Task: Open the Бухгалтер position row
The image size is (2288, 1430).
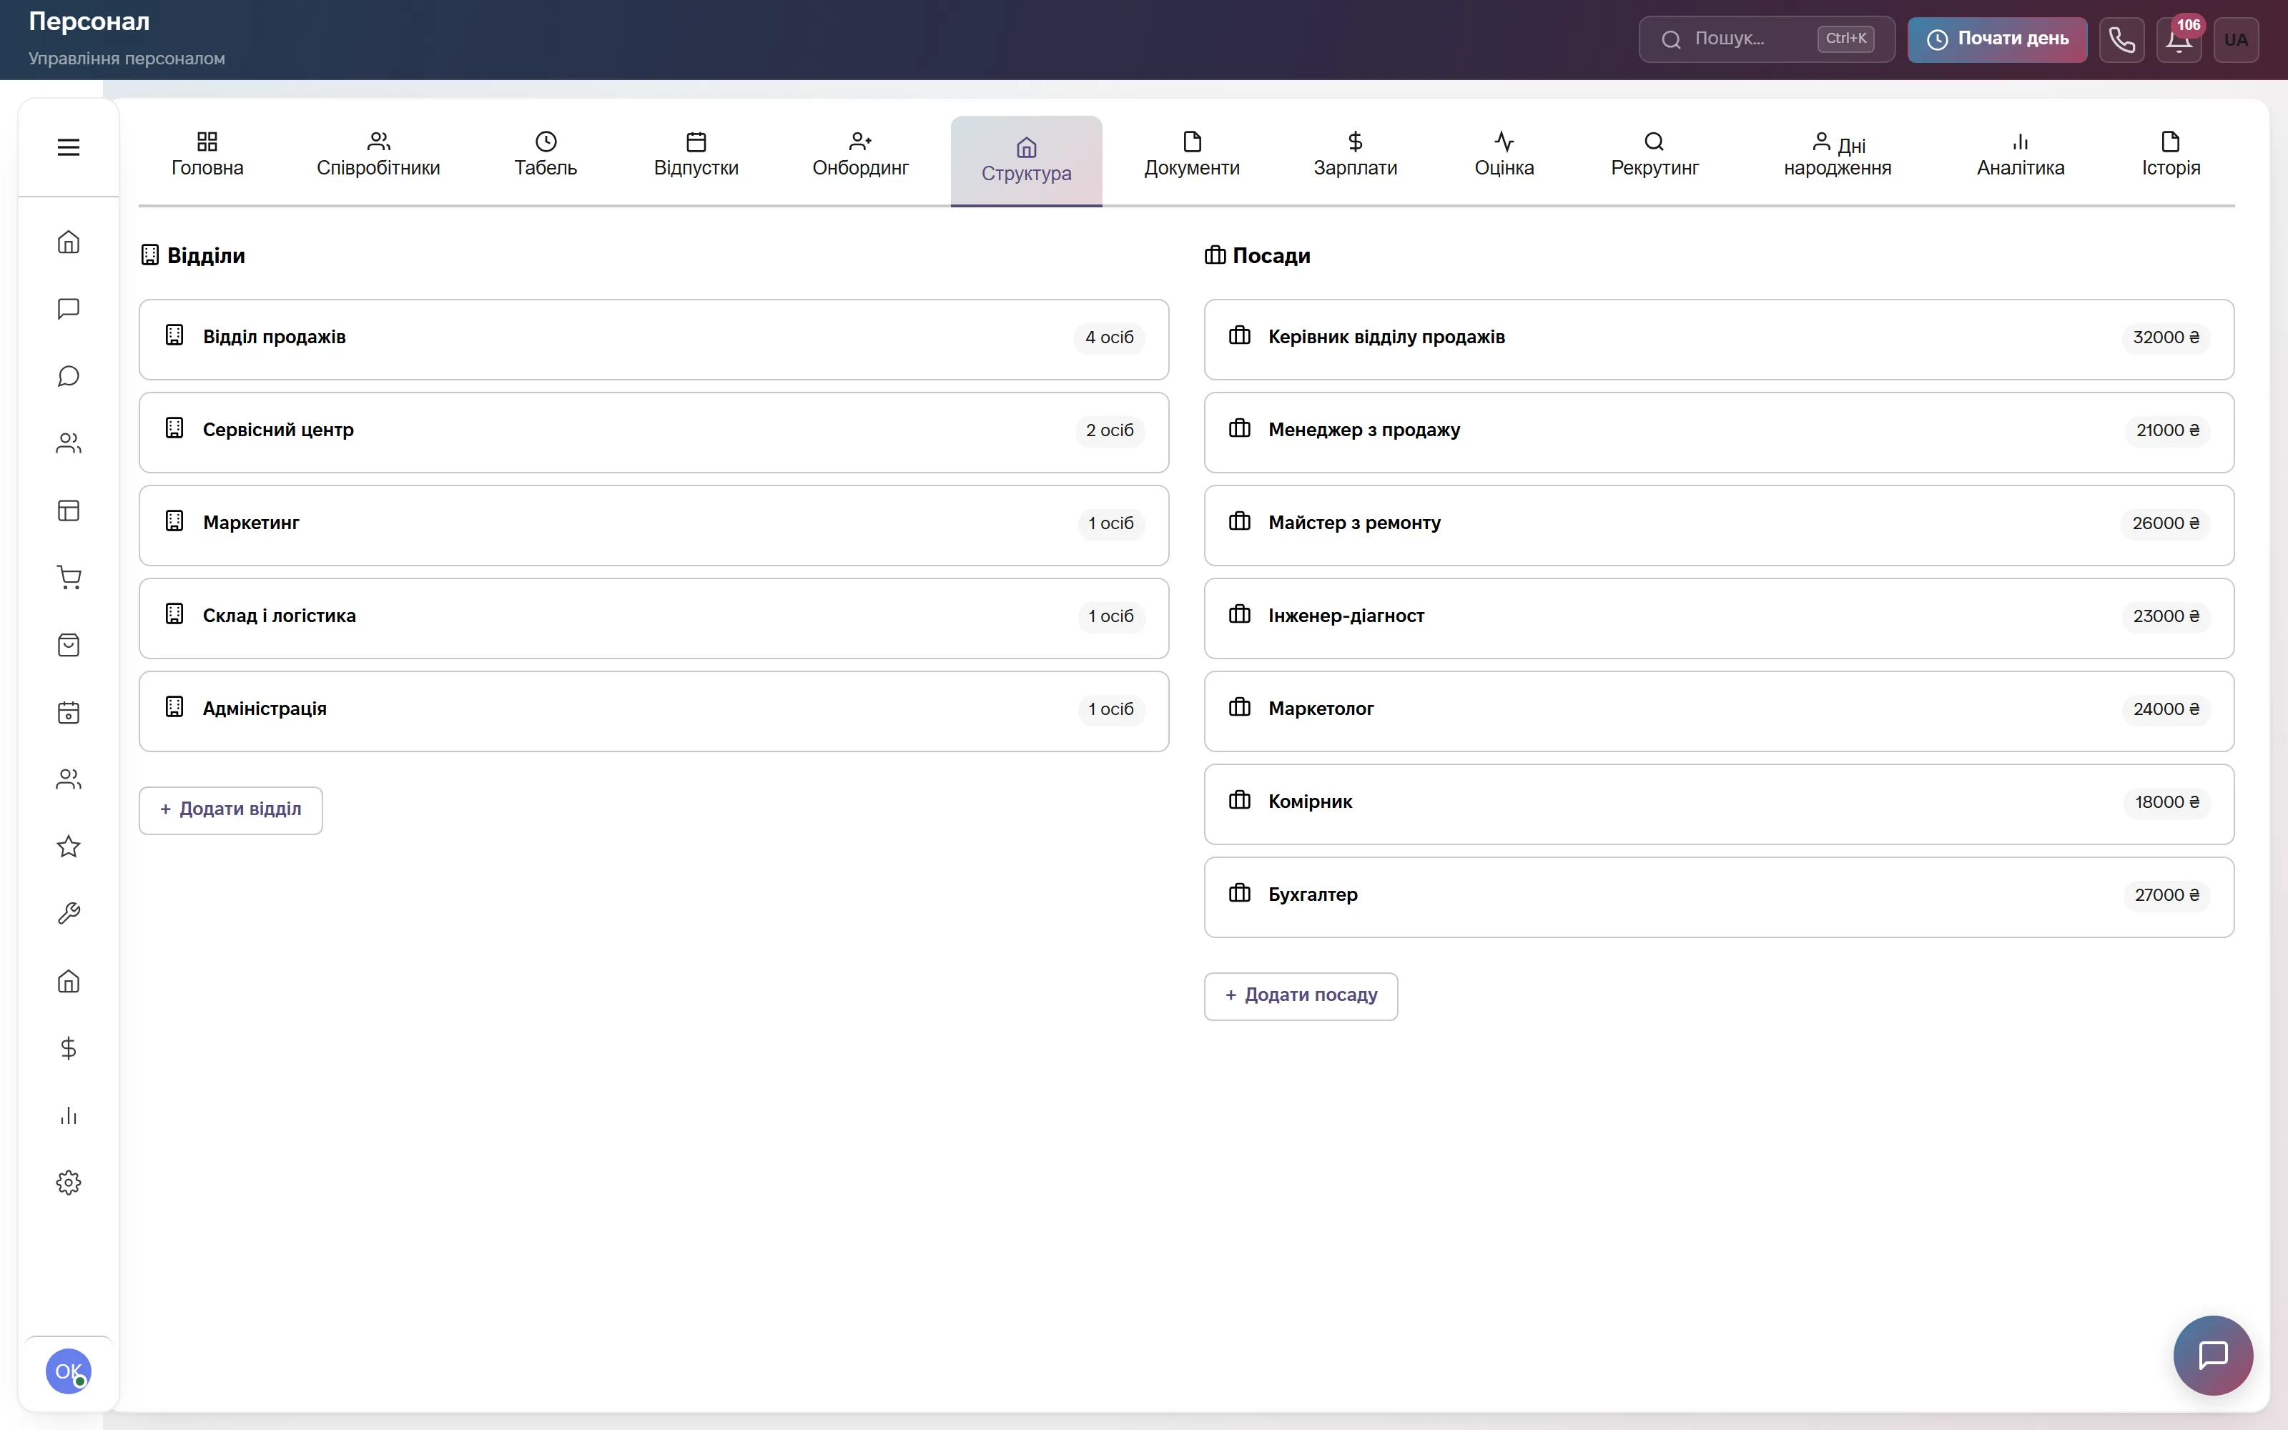Action: click(x=1719, y=897)
